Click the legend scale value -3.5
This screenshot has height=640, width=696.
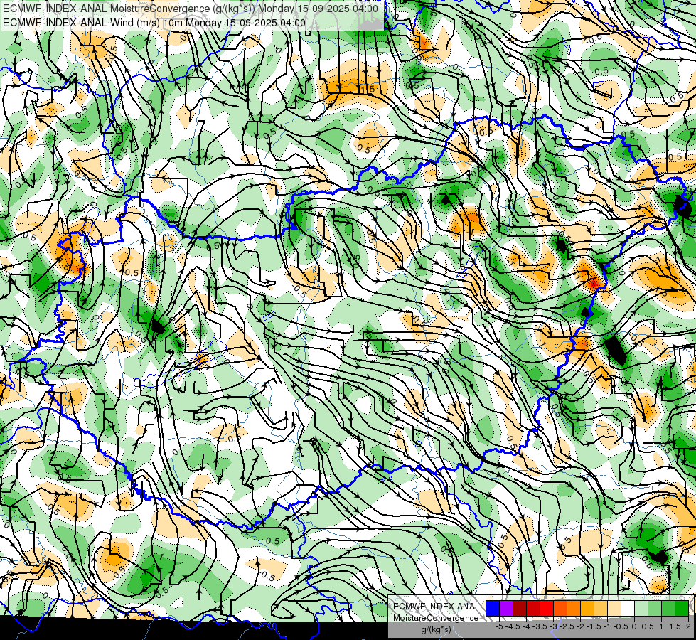pyautogui.click(x=540, y=626)
